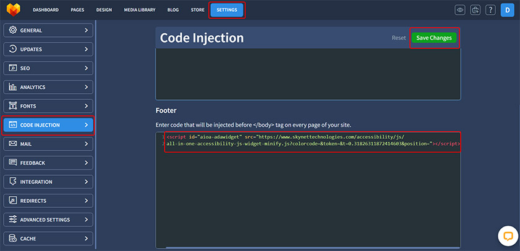Click the briefcase upgrade icon
520x251 pixels.
click(x=475, y=10)
